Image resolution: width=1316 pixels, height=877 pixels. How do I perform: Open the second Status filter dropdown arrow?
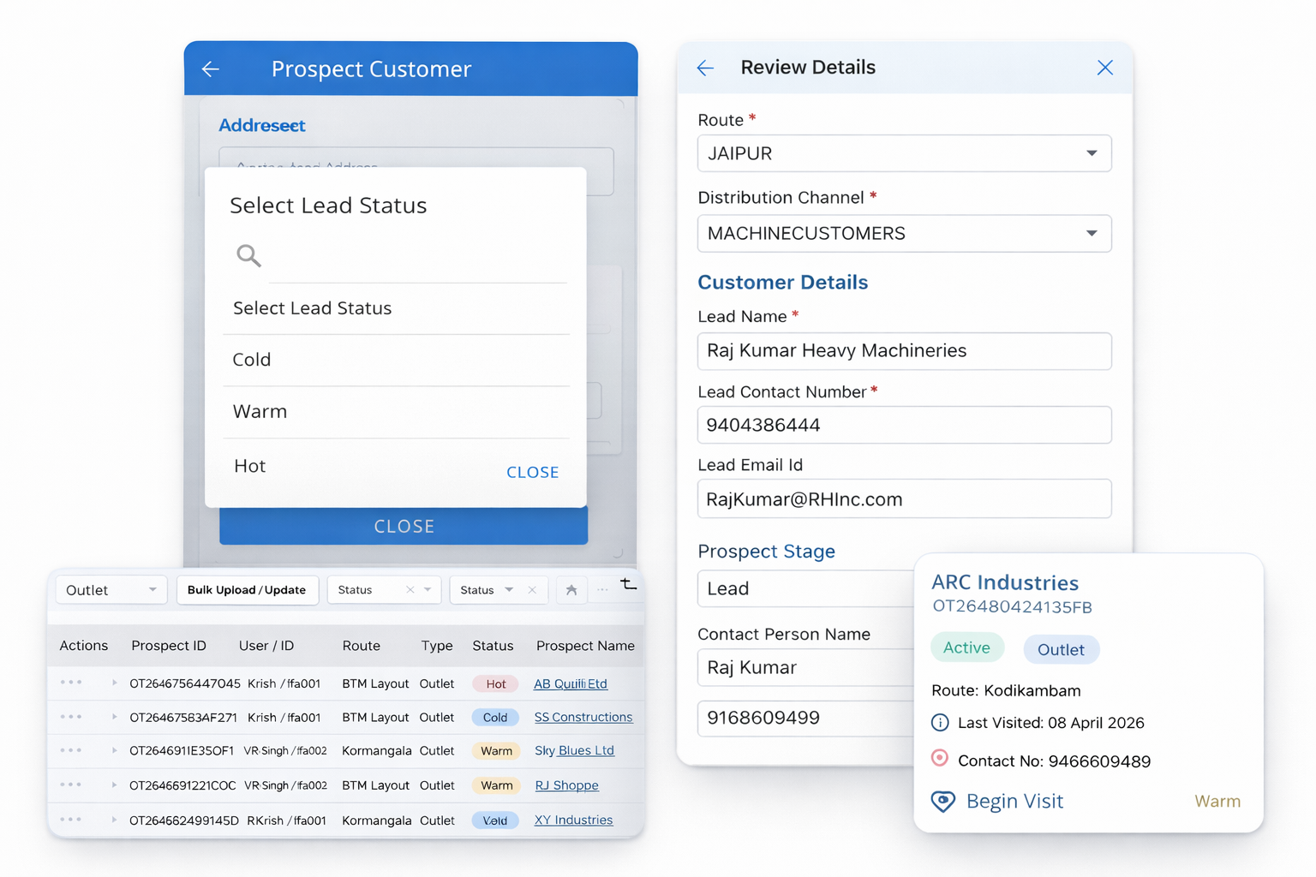point(509,590)
